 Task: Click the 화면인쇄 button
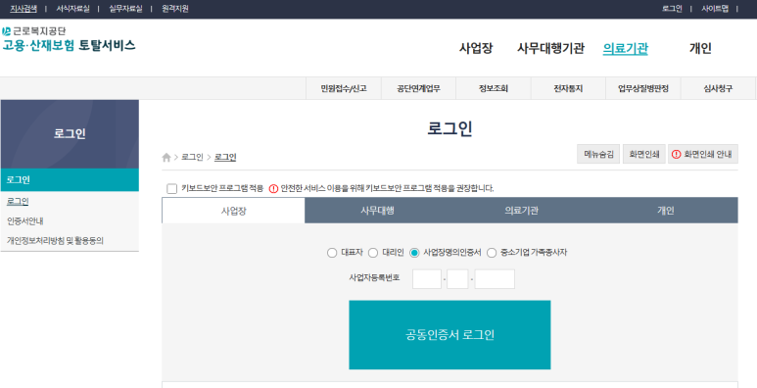pos(644,154)
